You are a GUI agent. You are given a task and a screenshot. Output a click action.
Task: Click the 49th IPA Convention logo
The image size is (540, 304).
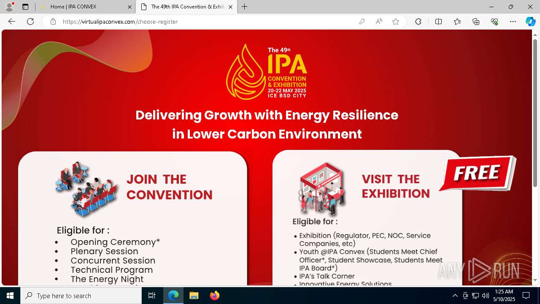click(267, 72)
